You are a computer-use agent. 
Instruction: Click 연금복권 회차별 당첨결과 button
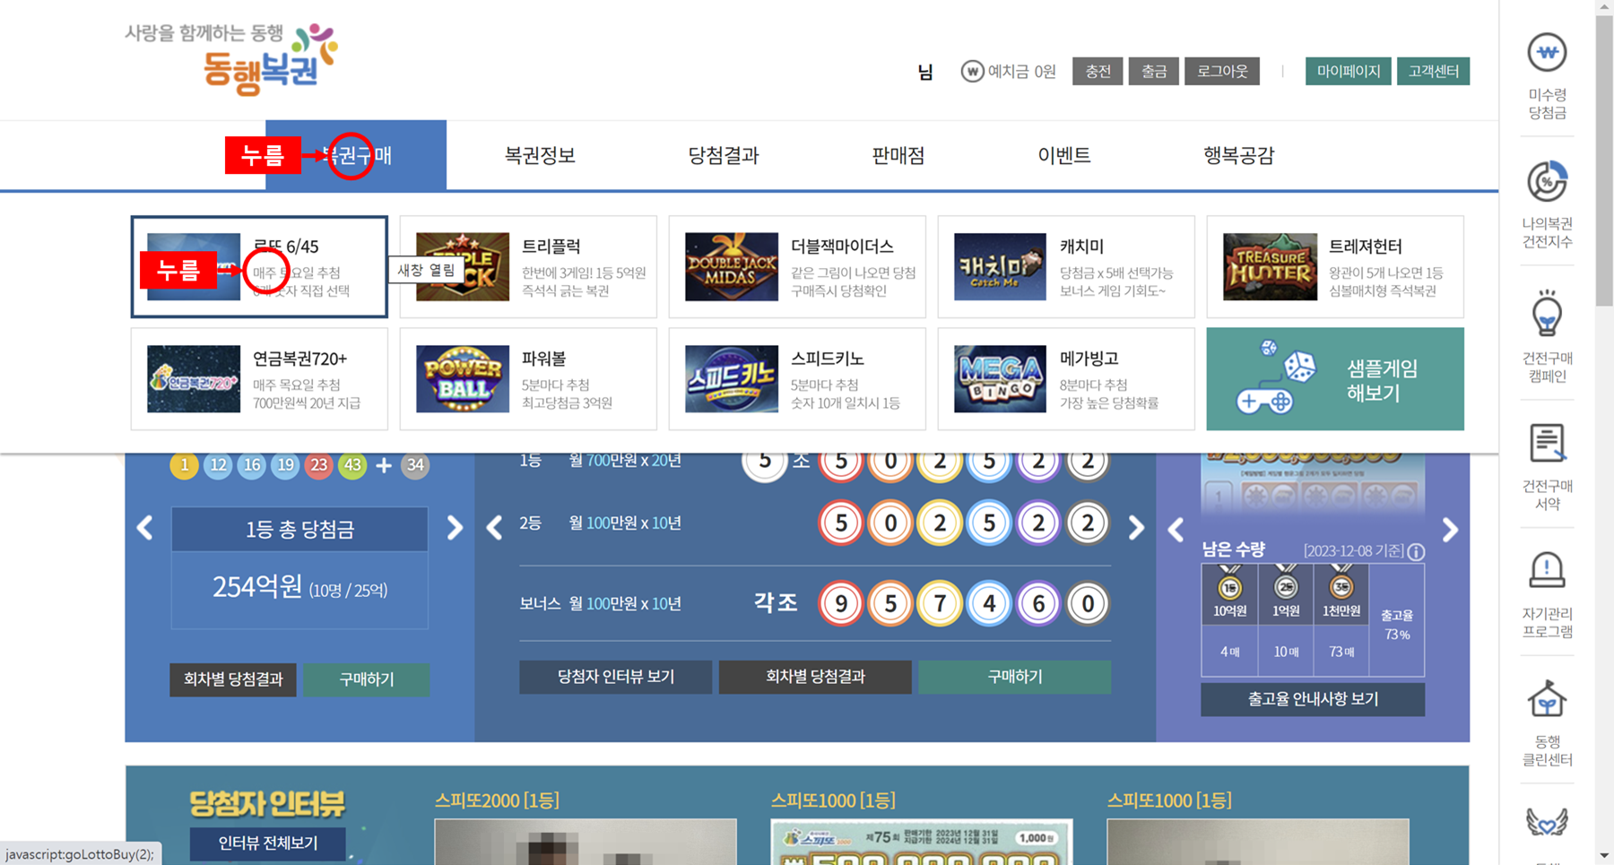click(815, 676)
